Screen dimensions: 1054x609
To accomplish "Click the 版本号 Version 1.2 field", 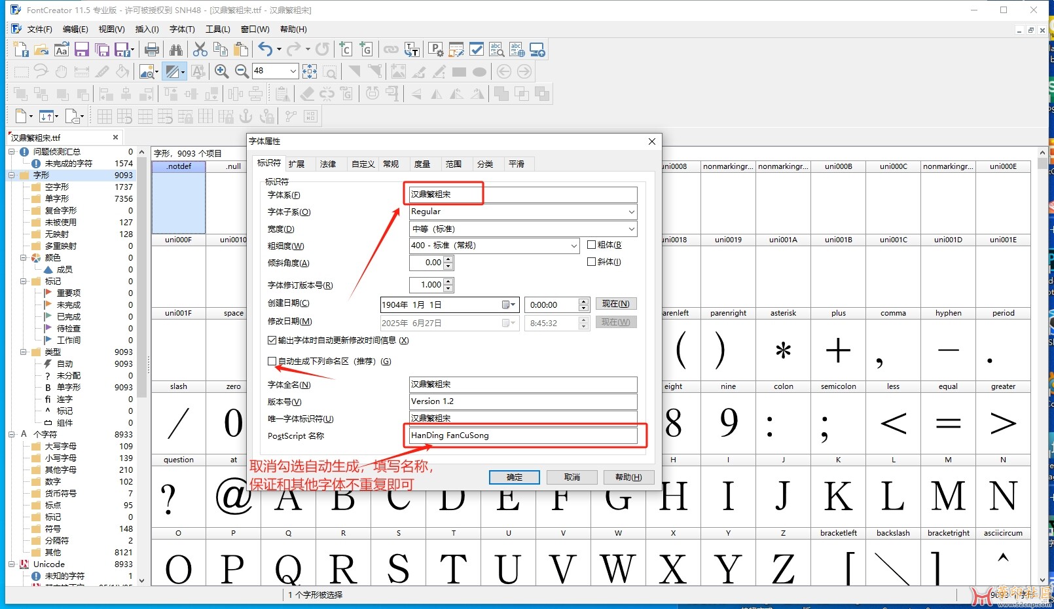I will [x=523, y=401].
